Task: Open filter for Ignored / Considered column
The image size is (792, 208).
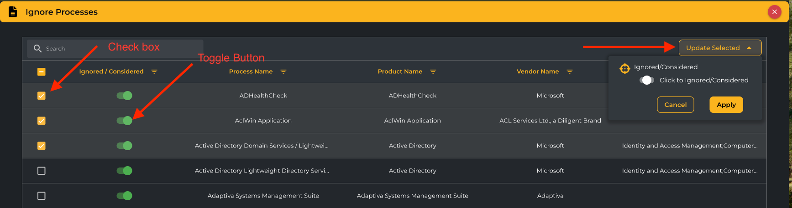Action: coord(154,72)
